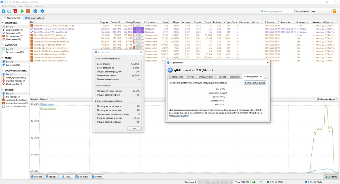This screenshot has width=340, height=184.
Task: Open the Справка menu
Action: coord(39,6)
